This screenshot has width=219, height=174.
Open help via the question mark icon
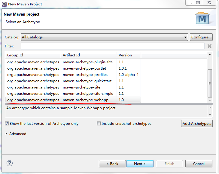pyautogui.click(x=10, y=163)
